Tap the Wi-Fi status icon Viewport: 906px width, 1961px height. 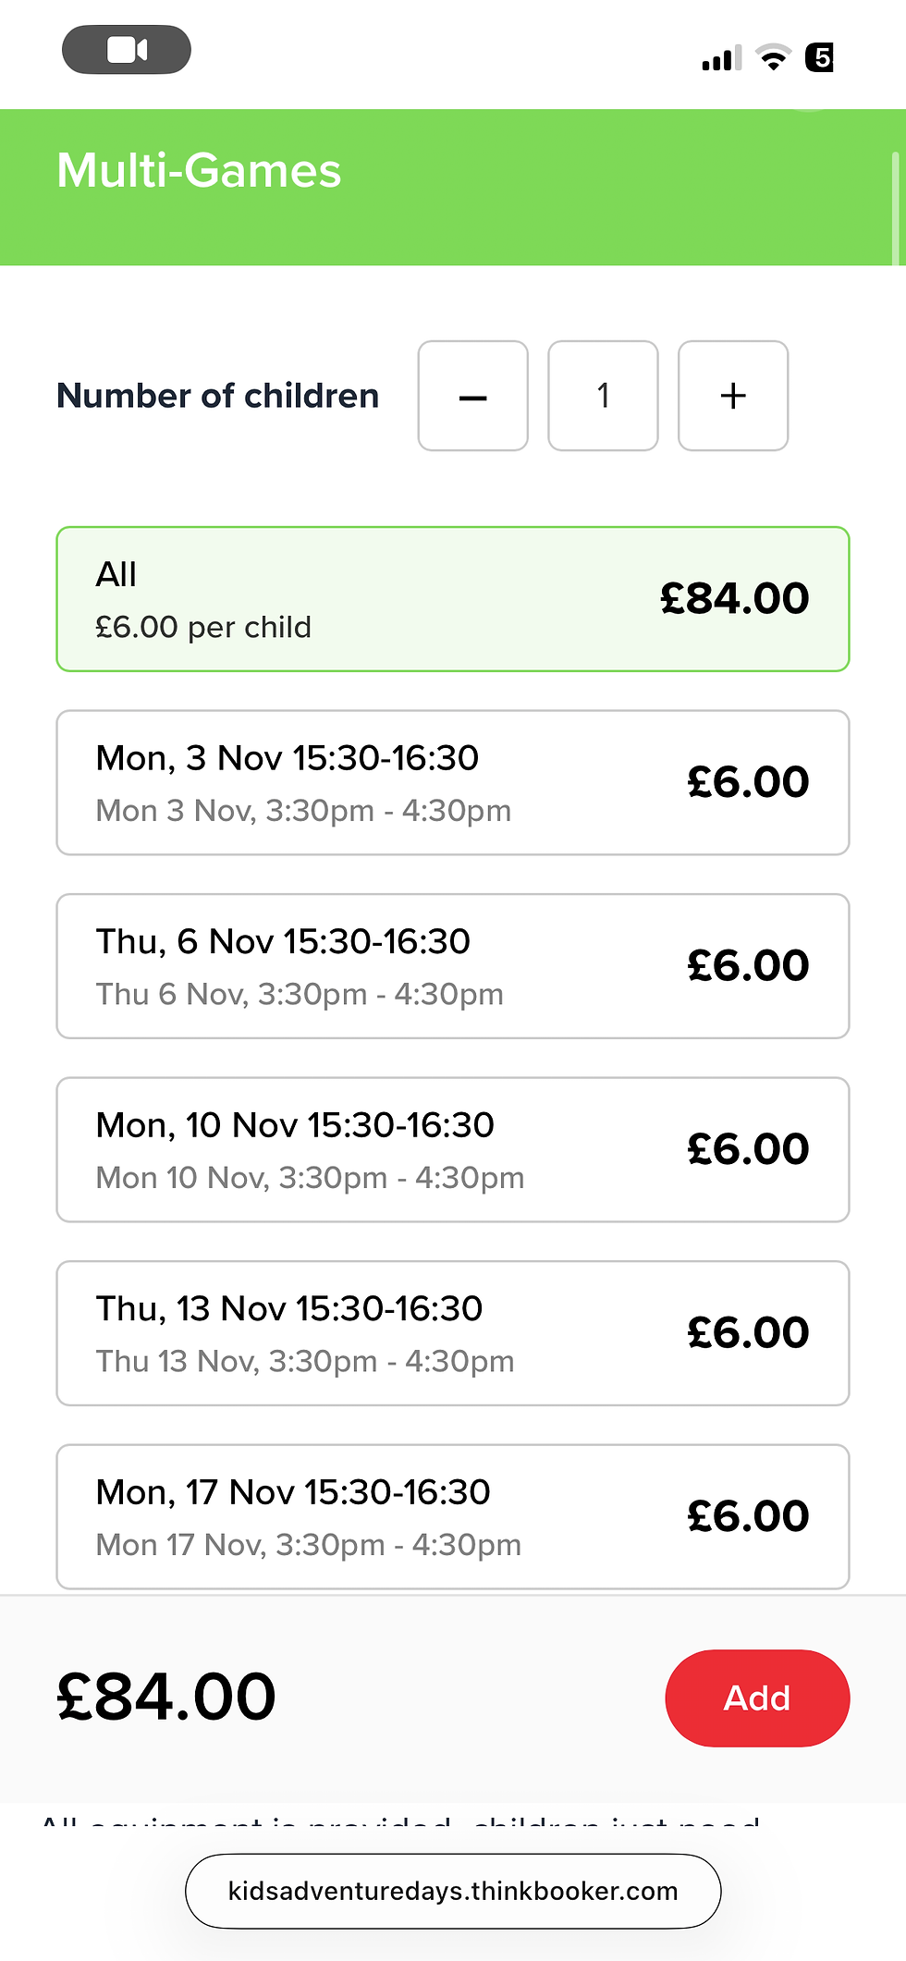click(773, 57)
